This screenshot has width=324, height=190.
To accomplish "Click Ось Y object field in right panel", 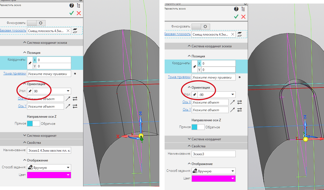I will click(x=210, y=110).
